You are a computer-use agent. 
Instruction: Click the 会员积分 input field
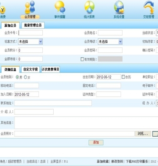pyautogui.click(x=30, y=50)
